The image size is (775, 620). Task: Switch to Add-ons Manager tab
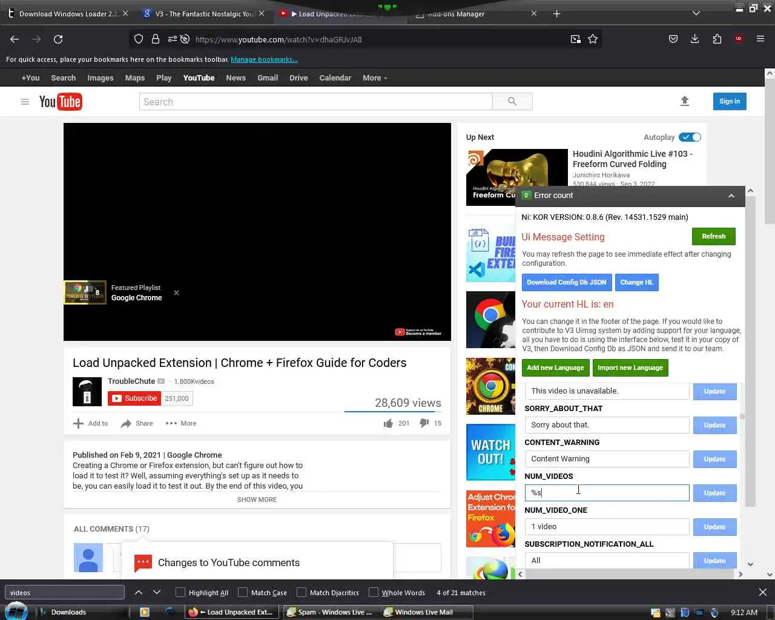(475, 13)
